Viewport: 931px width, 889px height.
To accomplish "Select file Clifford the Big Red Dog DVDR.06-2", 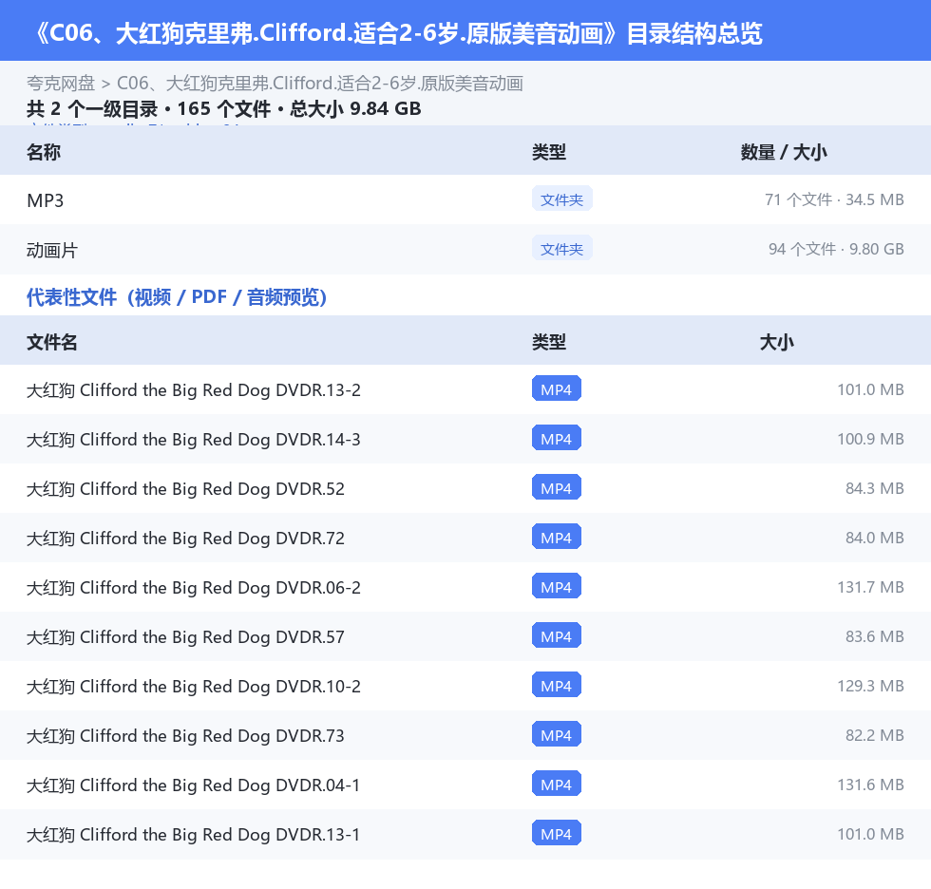I will [x=194, y=588].
